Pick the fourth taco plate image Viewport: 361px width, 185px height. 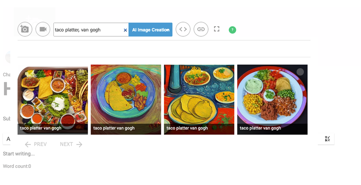pos(272,95)
